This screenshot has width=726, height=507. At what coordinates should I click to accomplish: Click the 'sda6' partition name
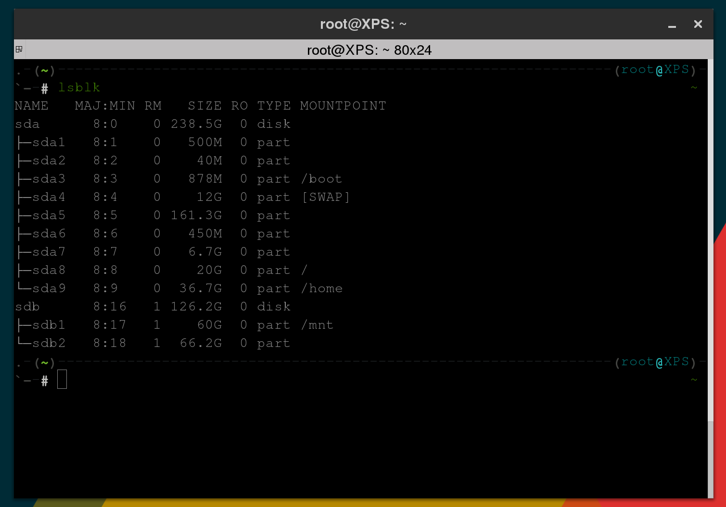49,234
